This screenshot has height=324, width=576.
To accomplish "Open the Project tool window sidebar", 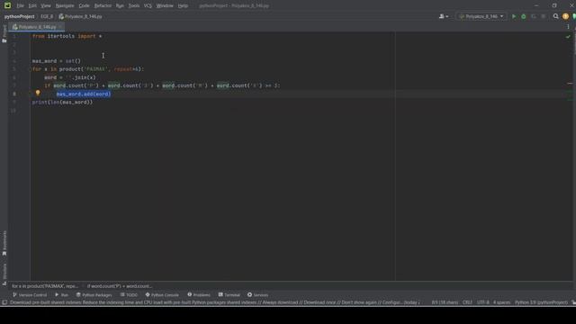I will click(4, 34).
